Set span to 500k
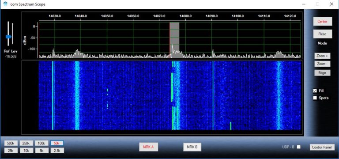The width and height of the screenshot is (339, 159). (x=11, y=143)
